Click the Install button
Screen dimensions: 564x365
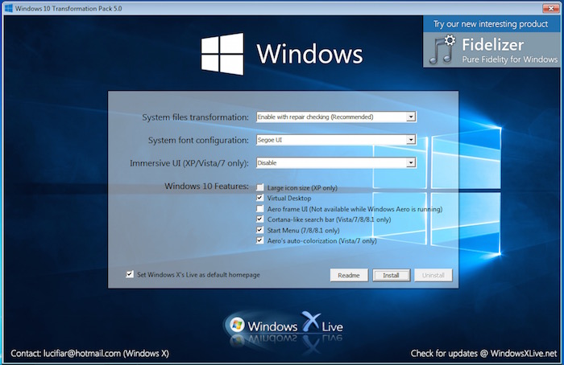coord(391,275)
